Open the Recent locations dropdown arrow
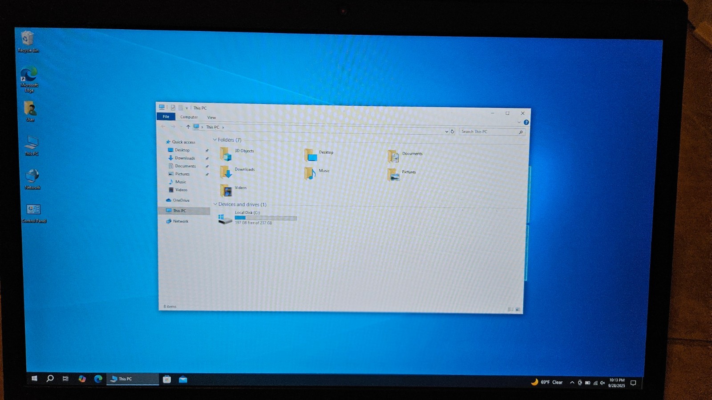712x400 pixels. (181, 127)
